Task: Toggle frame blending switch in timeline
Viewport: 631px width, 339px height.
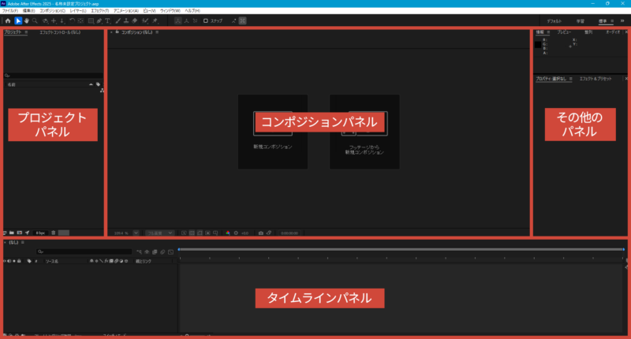Action: (x=155, y=252)
